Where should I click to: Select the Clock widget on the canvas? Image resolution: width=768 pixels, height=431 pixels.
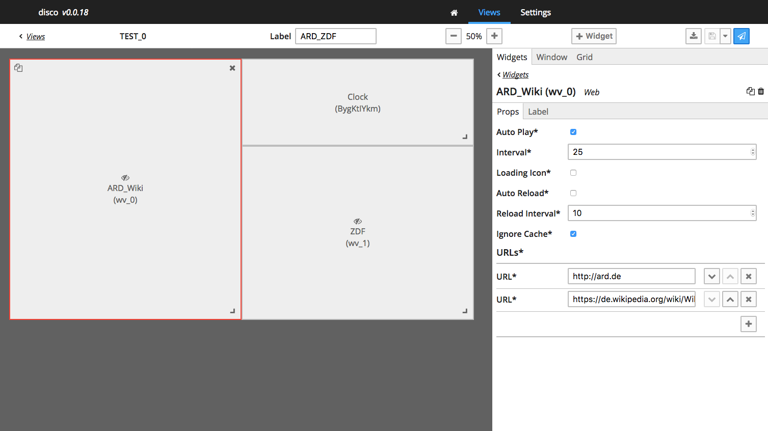coord(358,102)
